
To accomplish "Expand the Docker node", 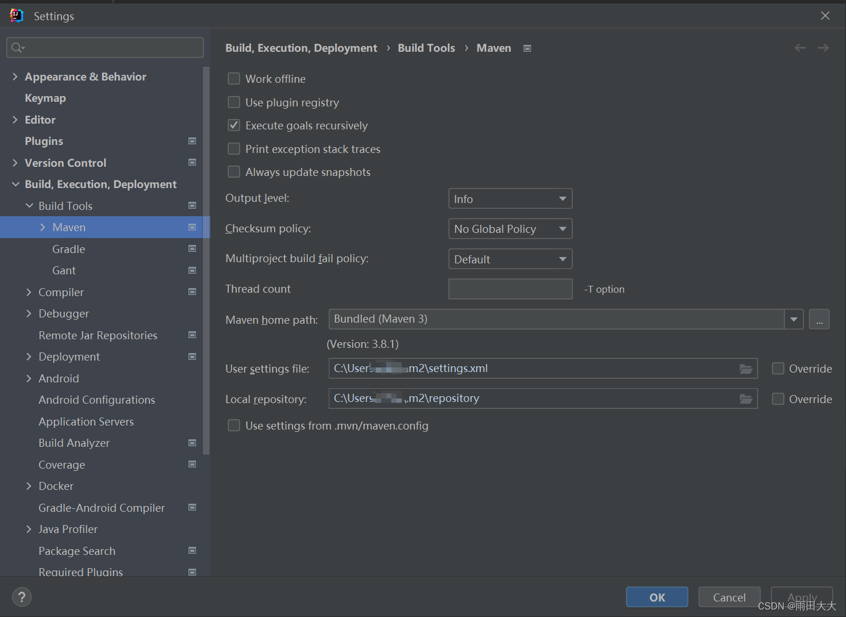I will 29,486.
